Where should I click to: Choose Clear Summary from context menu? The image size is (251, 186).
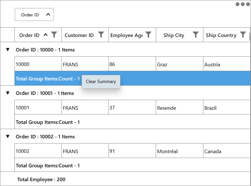(x=101, y=81)
